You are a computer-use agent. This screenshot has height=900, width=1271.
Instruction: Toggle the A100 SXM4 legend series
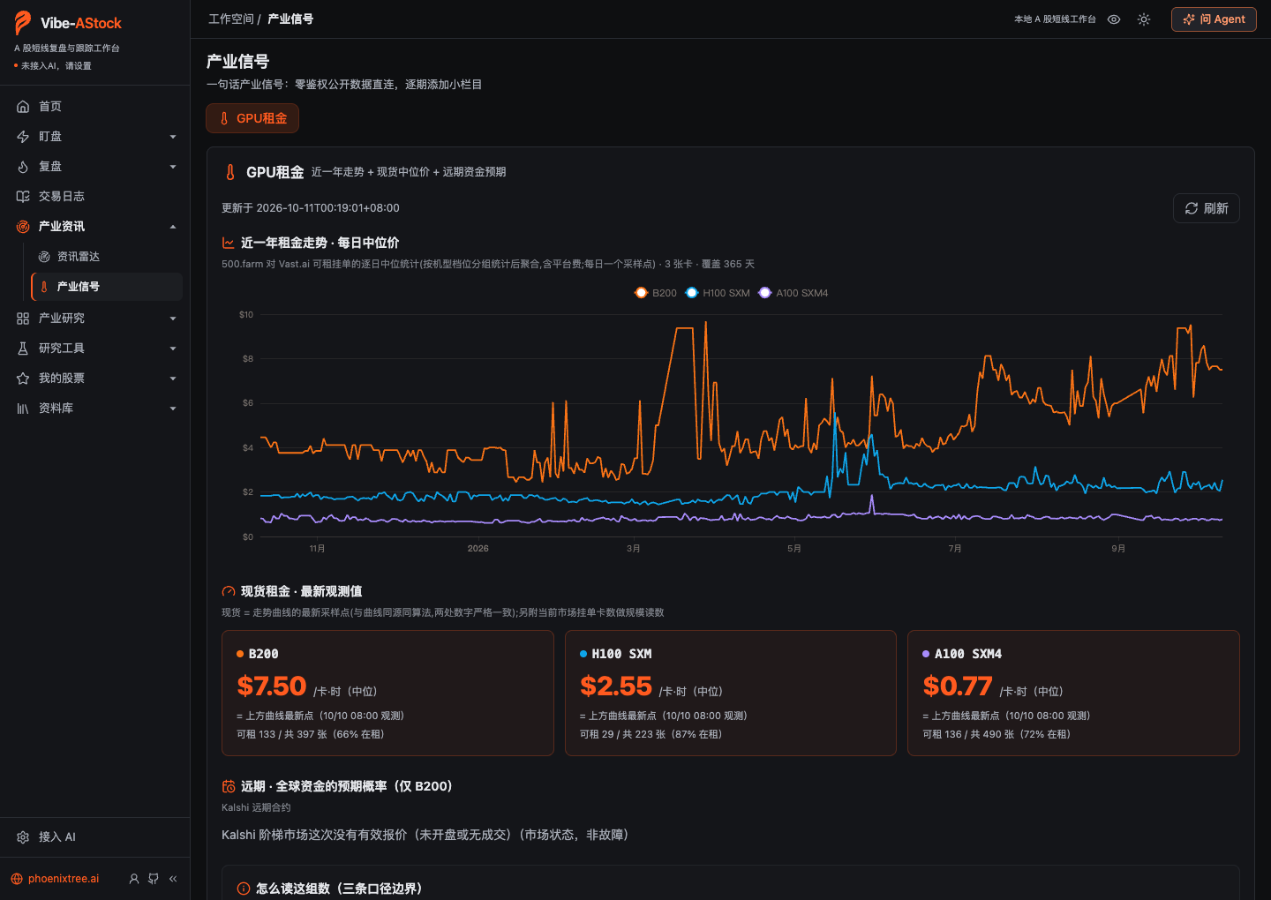(793, 293)
